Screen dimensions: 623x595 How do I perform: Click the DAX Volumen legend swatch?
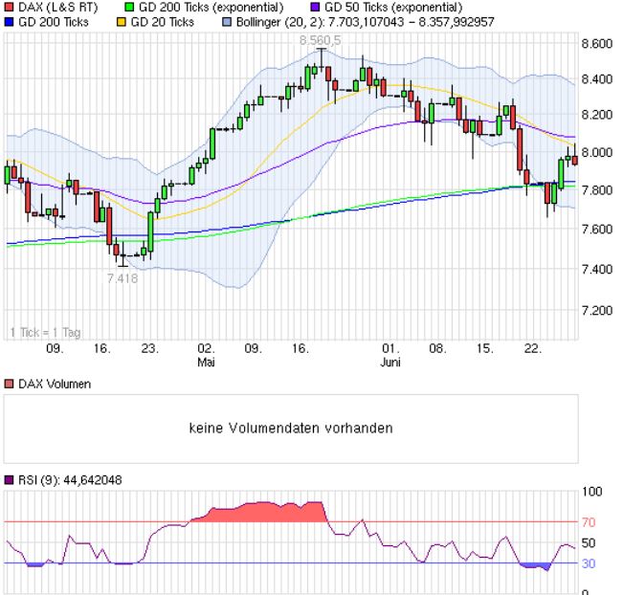click(x=9, y=385)
